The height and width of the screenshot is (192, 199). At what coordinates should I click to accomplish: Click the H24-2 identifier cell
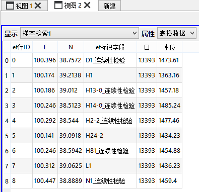110,136
